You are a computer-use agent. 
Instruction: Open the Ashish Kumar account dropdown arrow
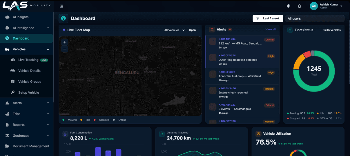tap(342, 6)
